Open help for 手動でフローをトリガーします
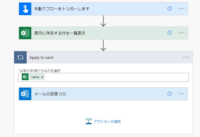This screenshot has width=200, height=137. point(169,9)
